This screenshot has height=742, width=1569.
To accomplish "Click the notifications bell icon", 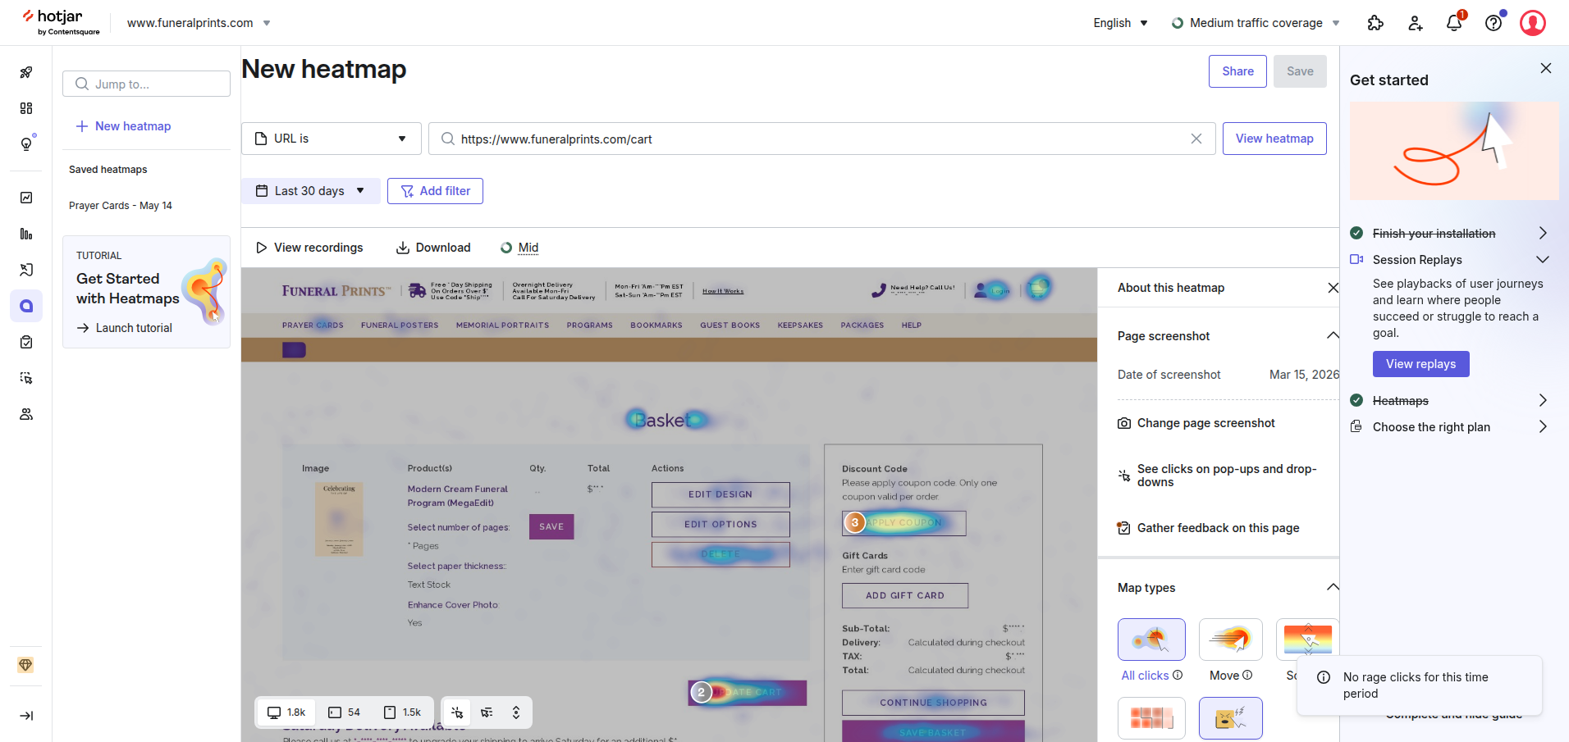I will (x=1453, y=23).
